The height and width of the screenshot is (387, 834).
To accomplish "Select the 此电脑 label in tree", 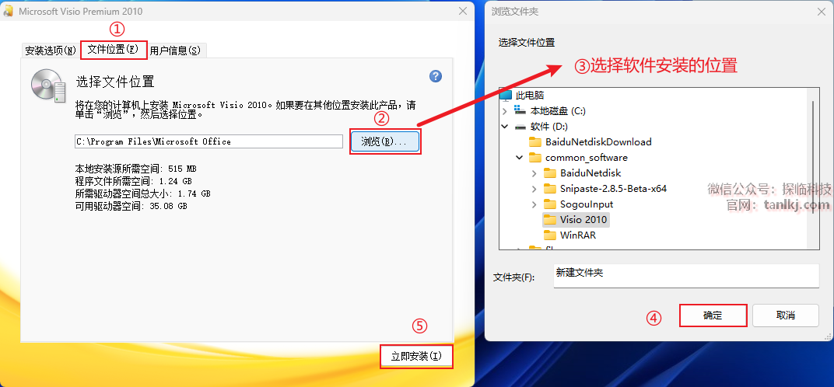I will tap(530, 96).
